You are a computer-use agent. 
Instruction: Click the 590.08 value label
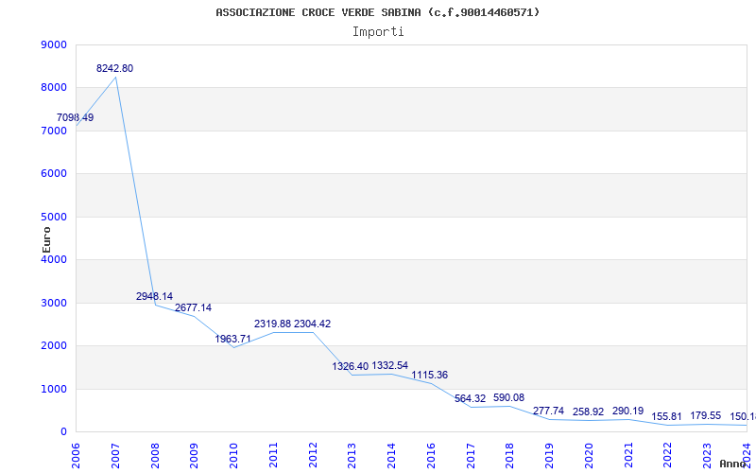pyautogui.click(x=508, y=397)
